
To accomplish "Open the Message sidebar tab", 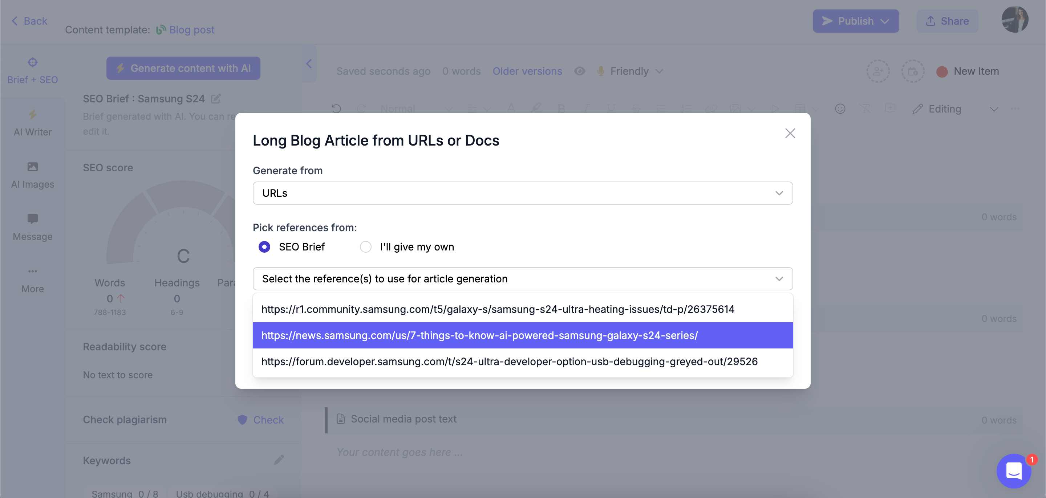I will tap(32, 228).
